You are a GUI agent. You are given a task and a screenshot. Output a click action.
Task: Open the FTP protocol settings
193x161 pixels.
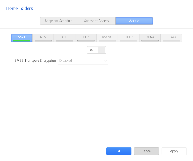pyautogui.click(x=86, y=38)
